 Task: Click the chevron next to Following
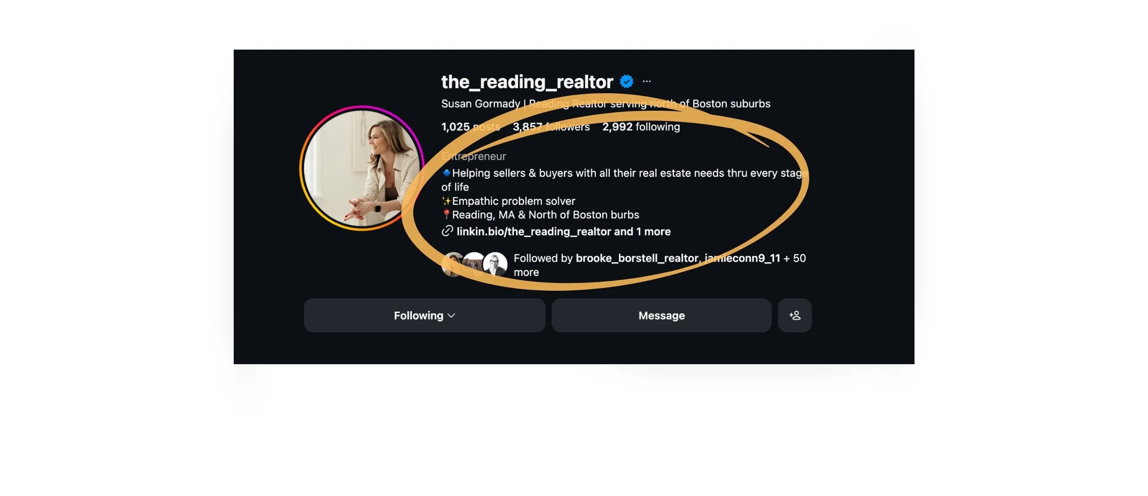click(x=451, y=316)
